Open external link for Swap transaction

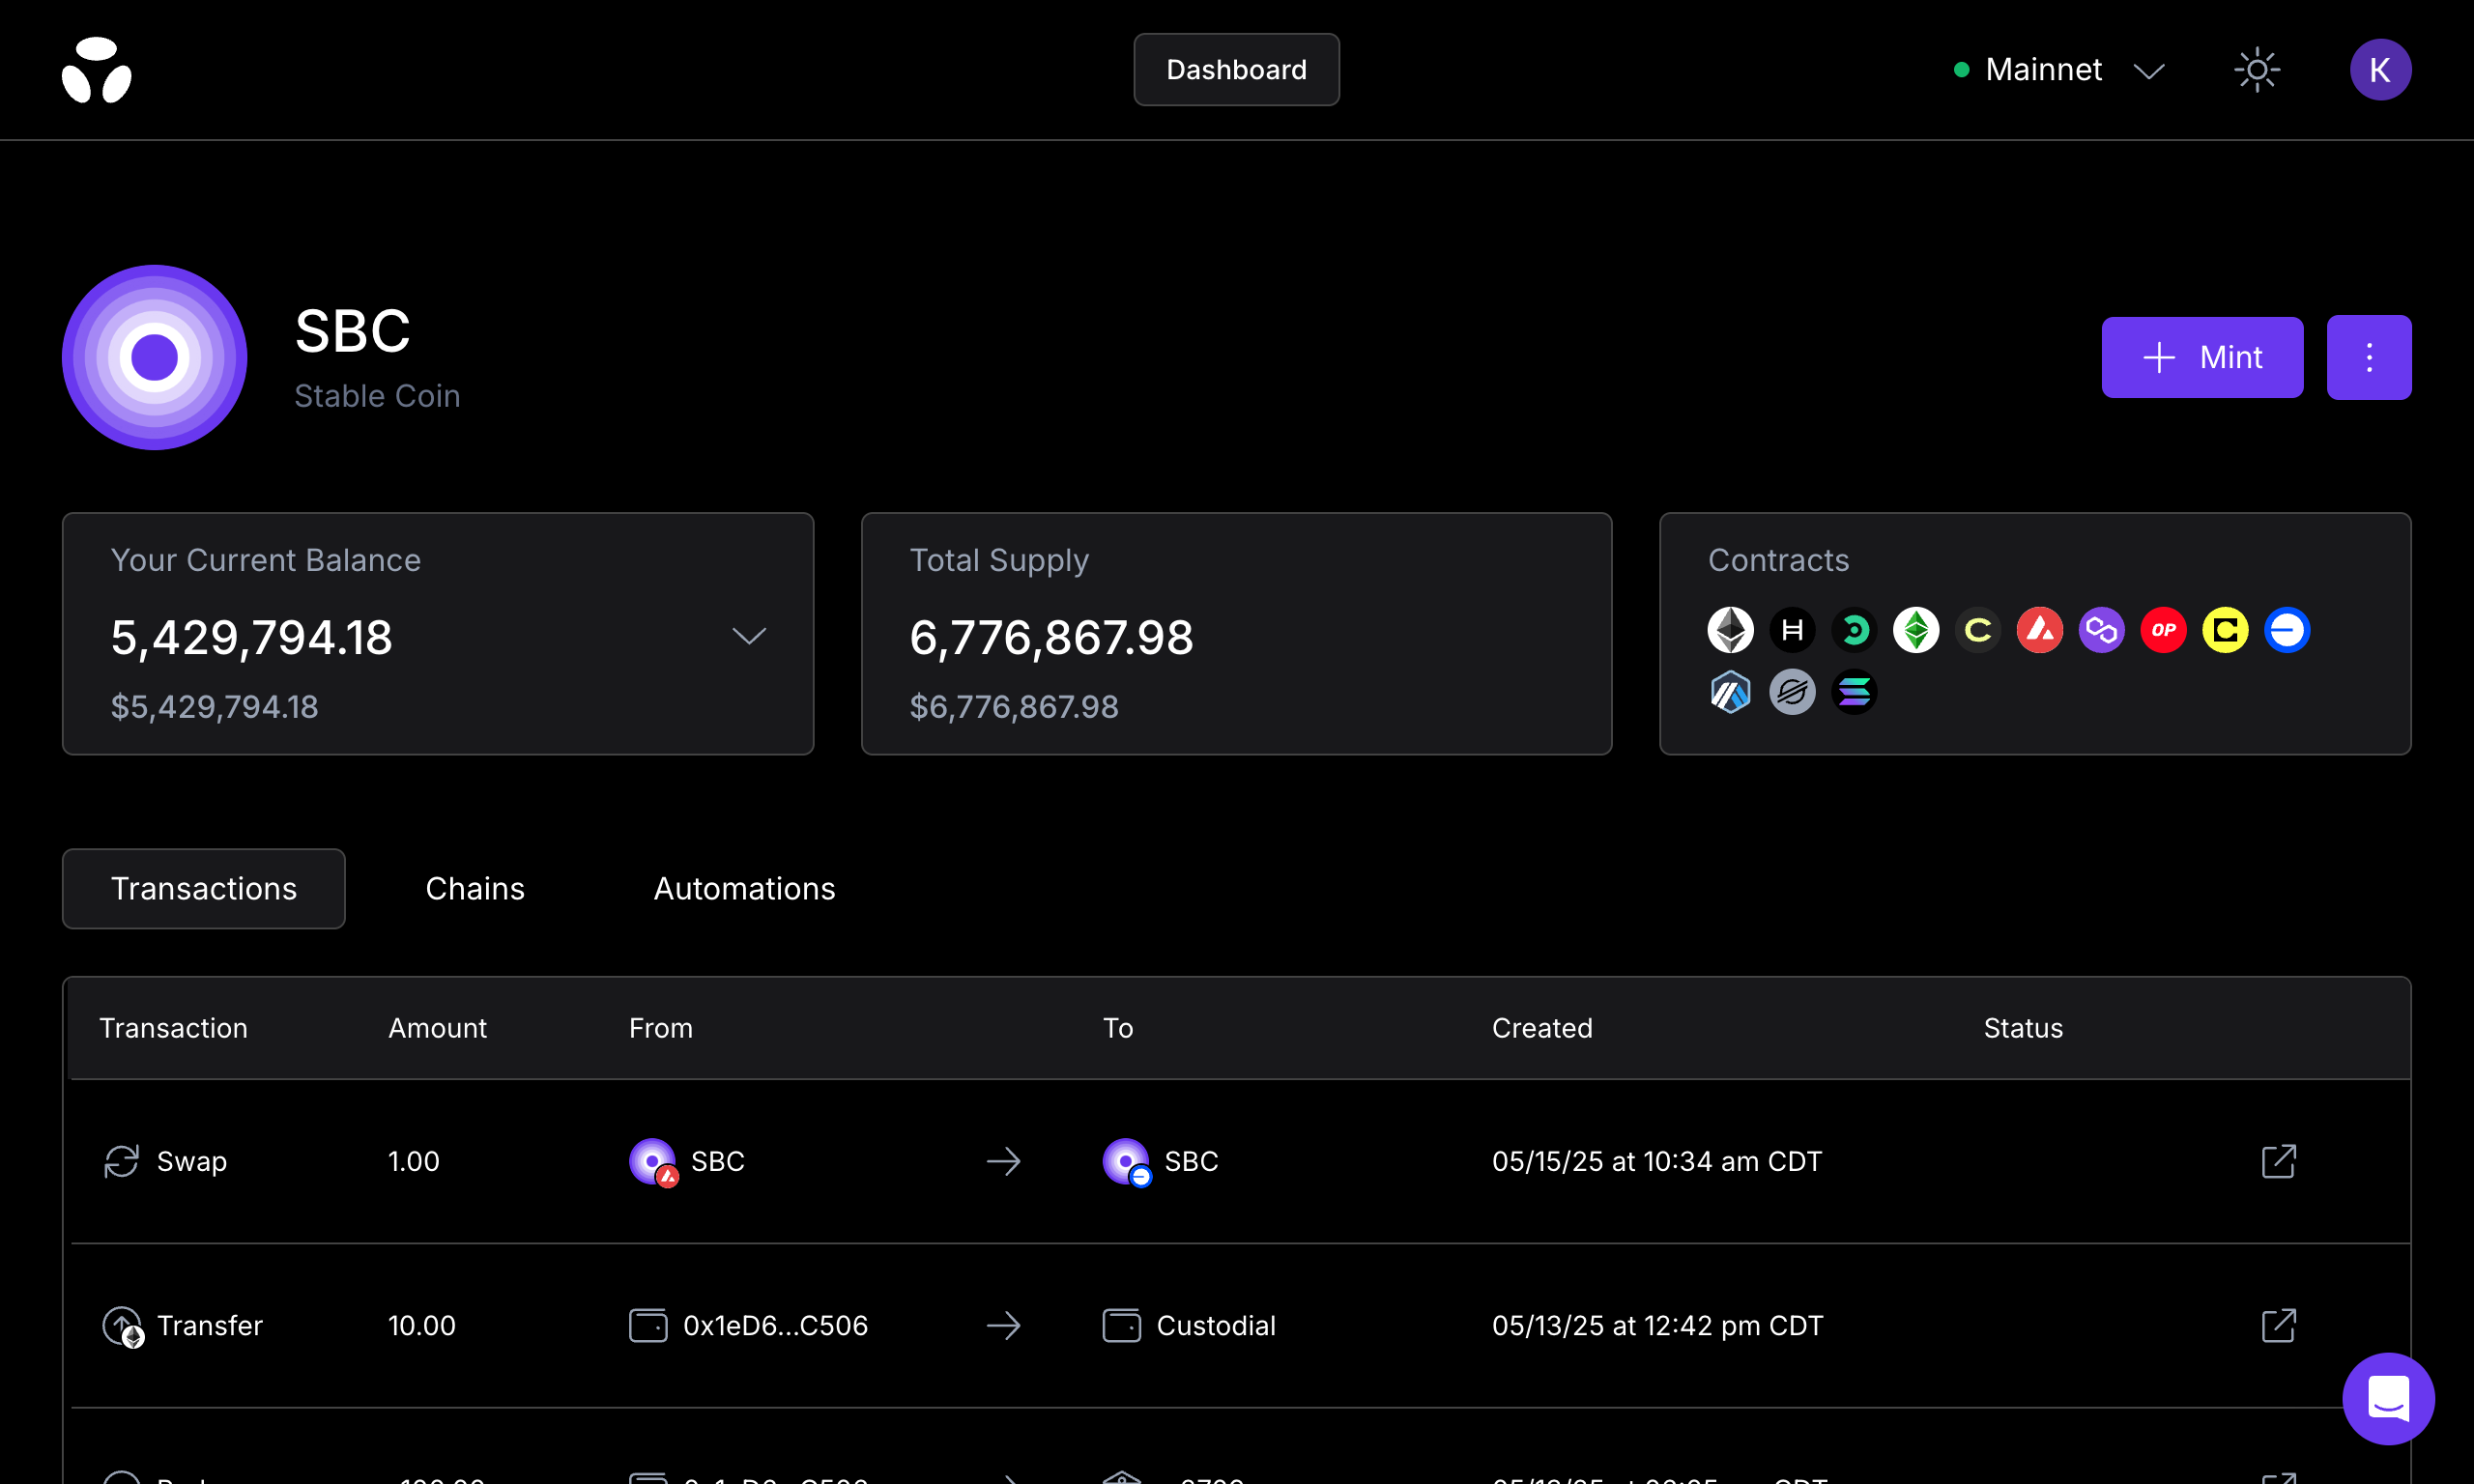(2278, 1161)
